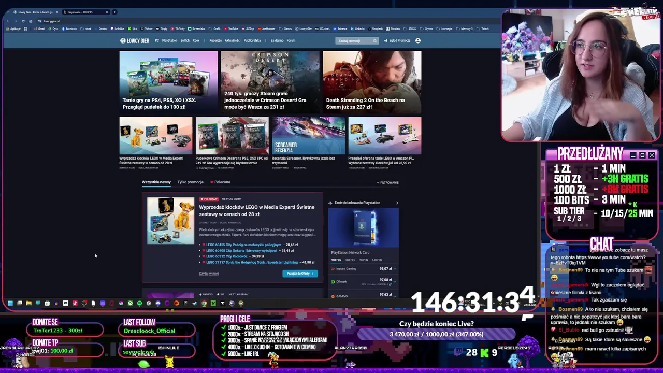
Task: Open the Games bookmark folder
Action: click(285, 28)
